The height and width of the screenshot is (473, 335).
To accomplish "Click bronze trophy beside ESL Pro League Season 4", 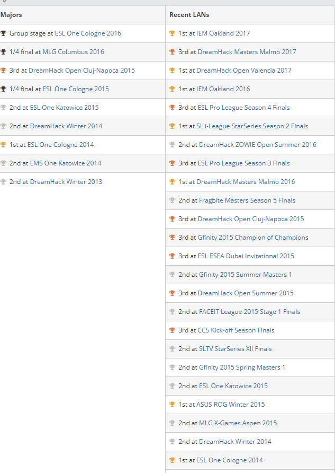I will pyautogui.click(x=172, y=108).
